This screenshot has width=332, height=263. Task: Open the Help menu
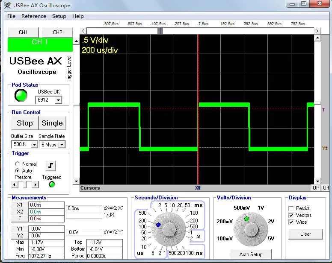[78, 16]
